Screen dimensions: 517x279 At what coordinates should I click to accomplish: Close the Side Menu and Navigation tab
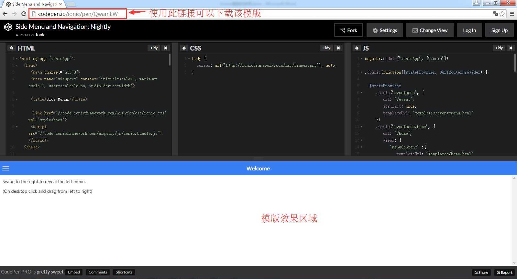tap(60, 4)
